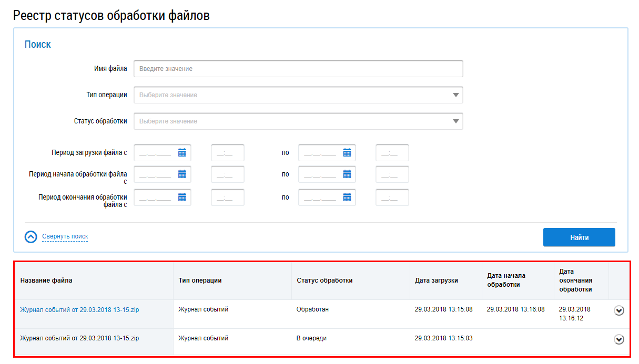
Task: Click the processing end period from-date field
Action: tap(156, 197)
